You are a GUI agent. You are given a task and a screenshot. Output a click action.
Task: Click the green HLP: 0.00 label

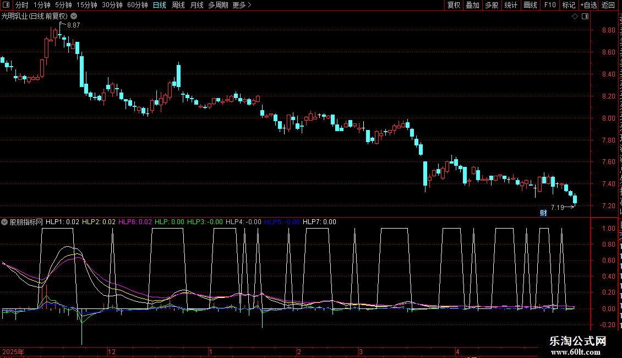point(170,222)
